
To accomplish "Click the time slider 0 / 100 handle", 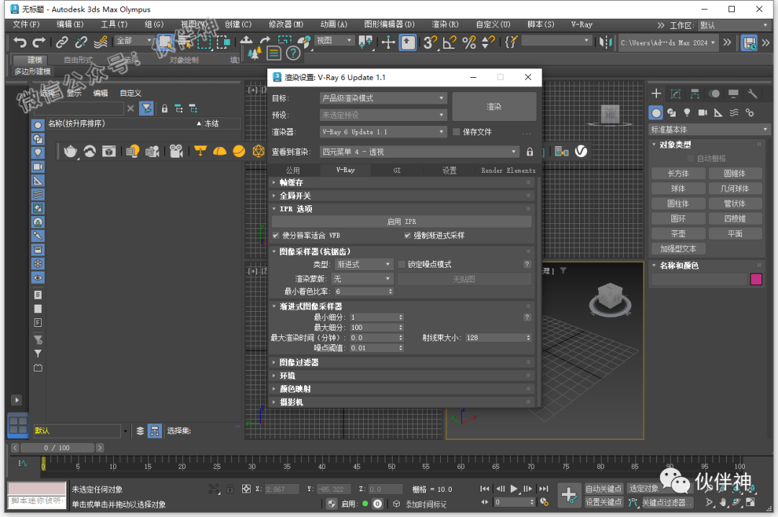I will (57, 448).
